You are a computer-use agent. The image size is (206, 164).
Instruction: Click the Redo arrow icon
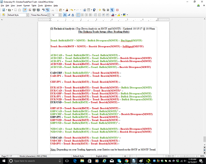[x=78, y=10]
